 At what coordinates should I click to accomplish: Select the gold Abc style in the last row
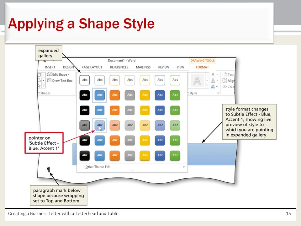(145, 155)
